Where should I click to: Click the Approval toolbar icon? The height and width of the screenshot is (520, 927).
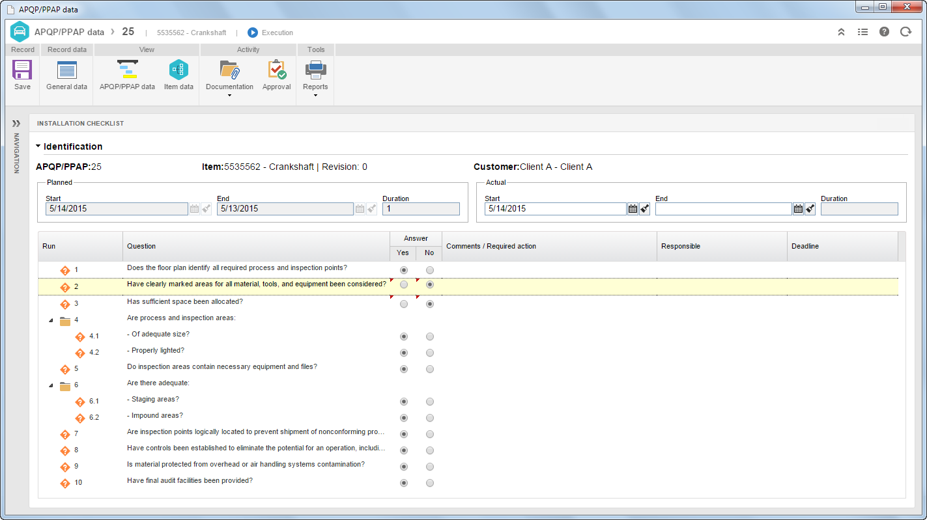(x=277, y=70)
